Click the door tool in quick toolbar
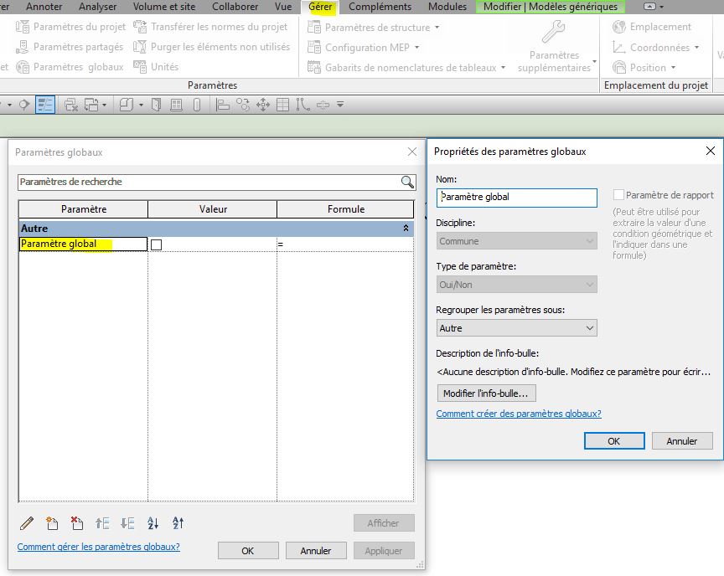The height and width of the screenshot is (576, 724). coord(157,105)
